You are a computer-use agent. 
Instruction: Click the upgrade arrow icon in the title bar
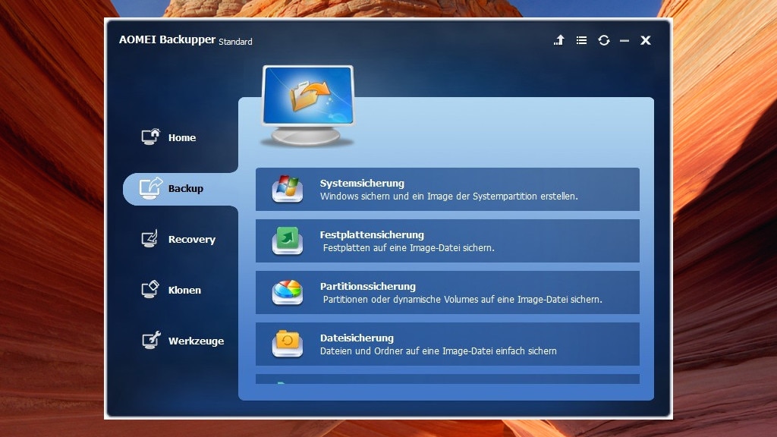tap(558, 40)
